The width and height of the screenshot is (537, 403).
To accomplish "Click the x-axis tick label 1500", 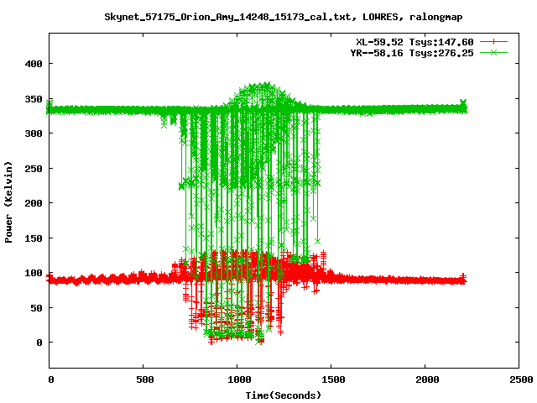I will click(x=334, y=379).
